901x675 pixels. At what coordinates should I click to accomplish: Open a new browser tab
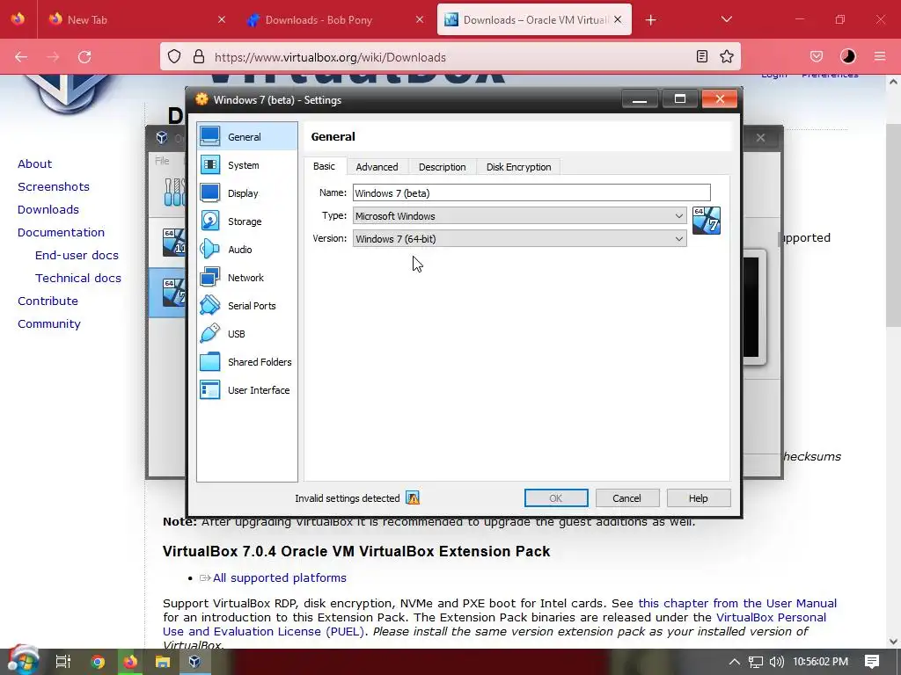[650, 20]
